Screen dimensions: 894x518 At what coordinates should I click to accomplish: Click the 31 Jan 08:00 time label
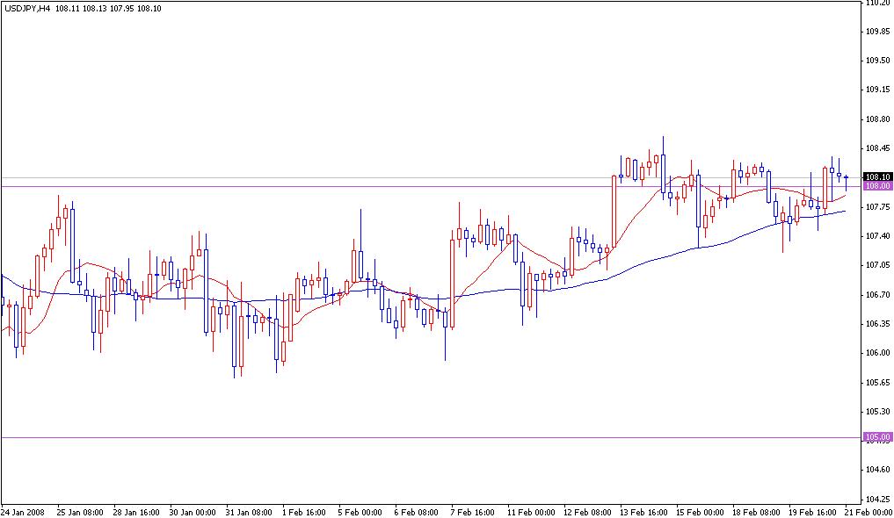(x=249, y=513)
